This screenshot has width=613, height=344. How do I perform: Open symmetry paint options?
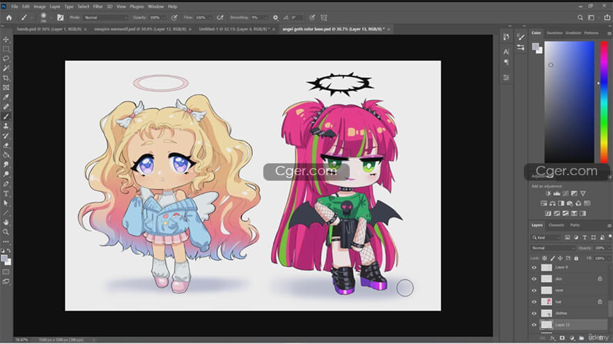click(324, 17)
